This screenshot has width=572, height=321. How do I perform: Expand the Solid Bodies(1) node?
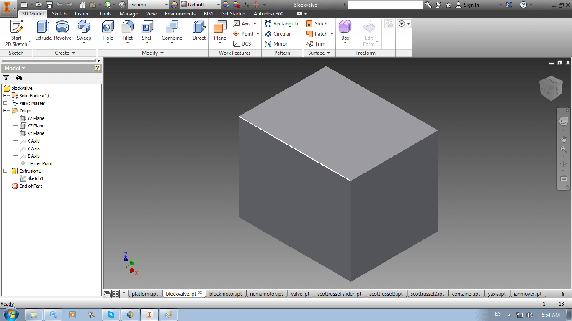pyautogui.click(x=5, y=96)
